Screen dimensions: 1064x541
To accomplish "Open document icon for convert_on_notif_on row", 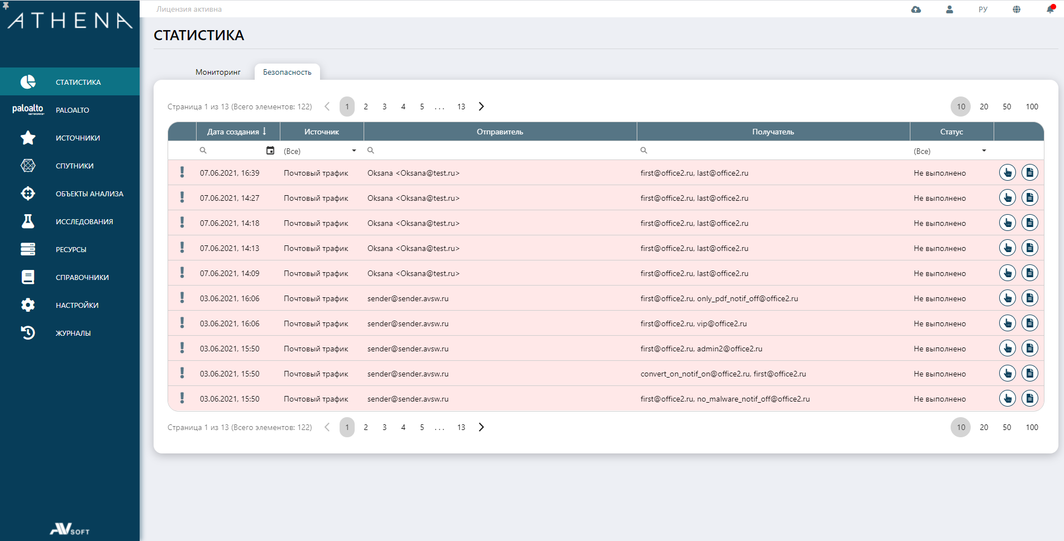I will point(1030,374).
